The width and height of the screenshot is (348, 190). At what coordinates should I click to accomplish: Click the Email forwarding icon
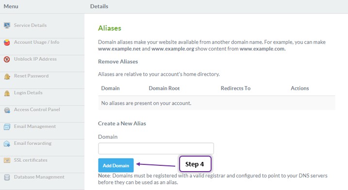[x=7, y=144]
